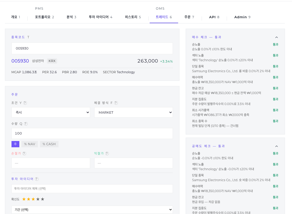Click 삼성전자 company name
The image size is (292, 214).
coord(38,61)
